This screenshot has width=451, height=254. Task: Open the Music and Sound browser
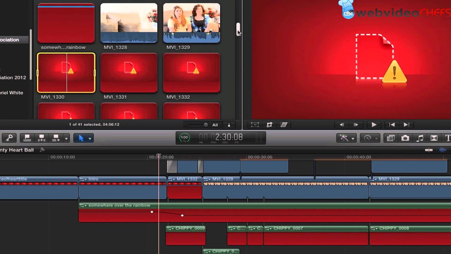pyautogui.click(x=420, y=138)
